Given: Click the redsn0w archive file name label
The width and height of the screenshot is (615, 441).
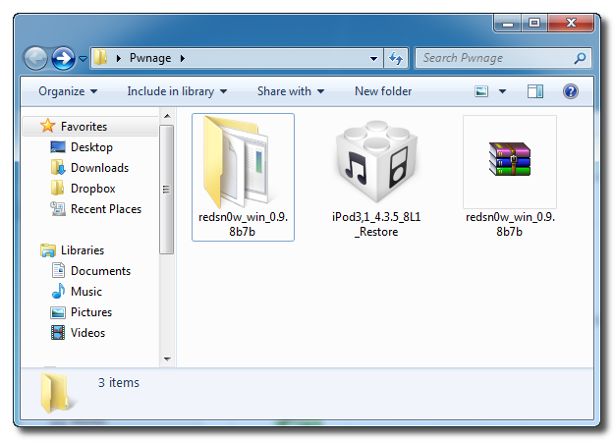Looking at the screenshot, I should (x=510, y=224).
